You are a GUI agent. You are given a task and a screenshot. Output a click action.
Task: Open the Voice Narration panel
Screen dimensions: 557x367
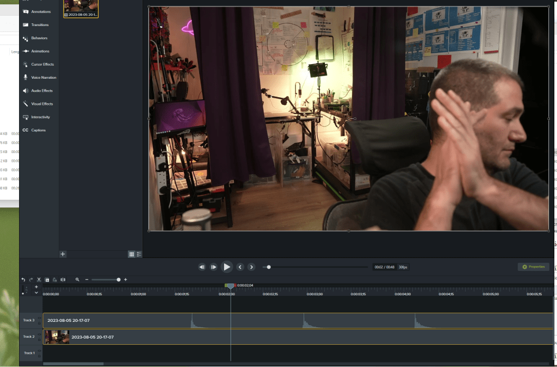pyautogui.click(x=39, y=77)
